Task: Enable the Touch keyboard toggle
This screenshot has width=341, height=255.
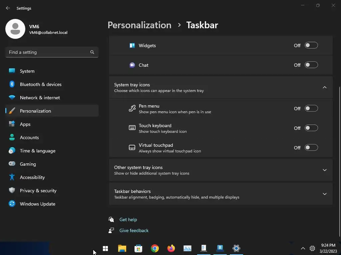Action: point(311,128)
